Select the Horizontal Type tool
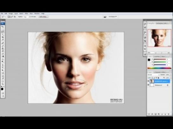The height and width of the screenshot is (129, 173). coord(3,67)
